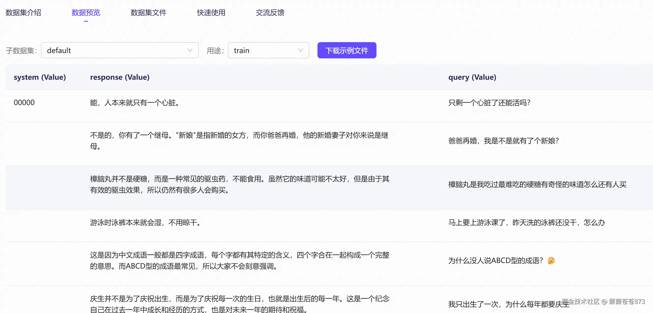Screen dimensions: 653x313
Task: Select the response about 樟脑丸并不是硬糖
Action: 239,184
